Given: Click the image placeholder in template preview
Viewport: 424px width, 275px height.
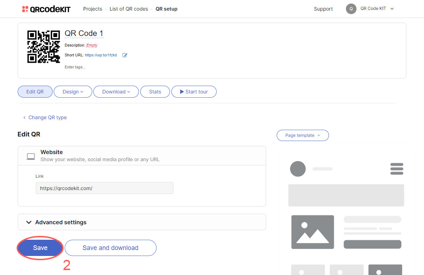Looking at the screenshot, I should [x=312, y=232].
